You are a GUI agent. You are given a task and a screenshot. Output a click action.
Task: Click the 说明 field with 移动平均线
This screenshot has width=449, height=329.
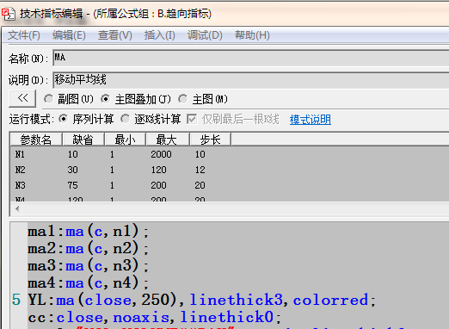tap(251, 80)
